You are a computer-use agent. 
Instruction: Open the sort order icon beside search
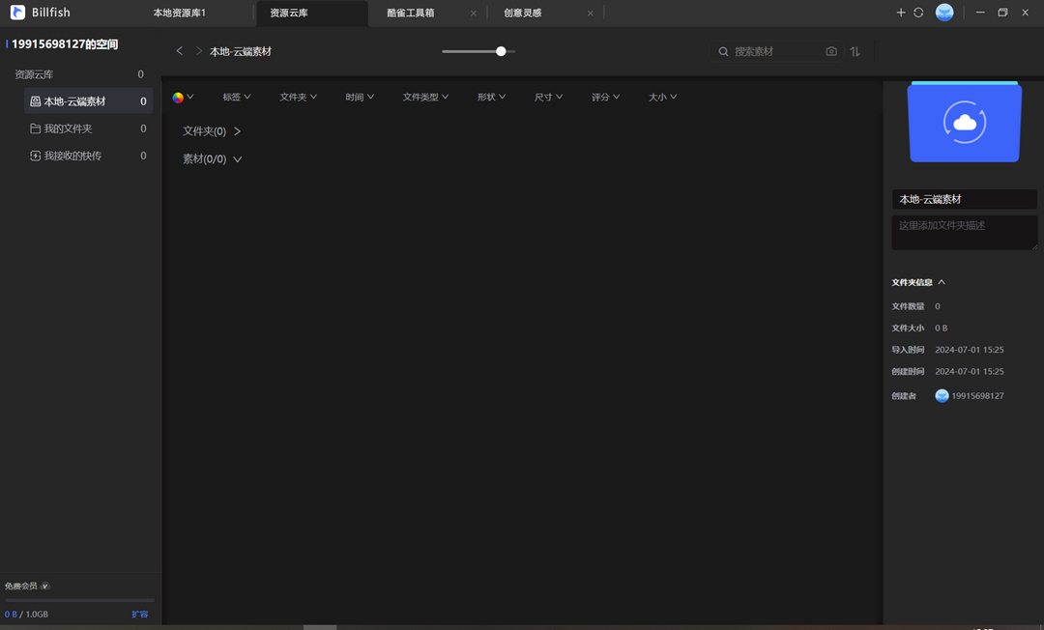pyautogui.click(x=855, y=51)
